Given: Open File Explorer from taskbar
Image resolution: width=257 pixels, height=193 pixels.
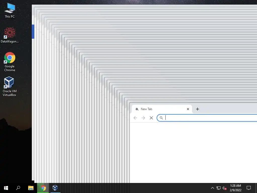Looking at the screenshot, I should tap(31, 188).
